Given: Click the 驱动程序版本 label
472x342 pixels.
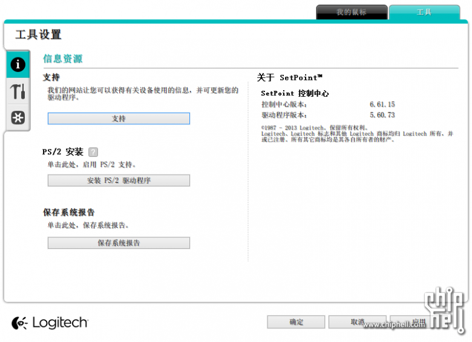Looking at the screenshot, I should click(284, 115).
